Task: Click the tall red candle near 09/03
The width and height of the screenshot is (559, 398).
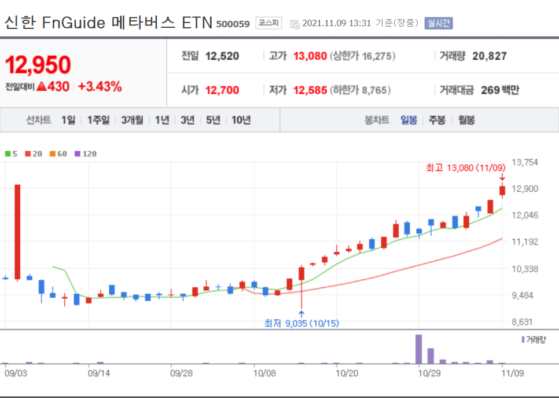Action: click(17, 232)
